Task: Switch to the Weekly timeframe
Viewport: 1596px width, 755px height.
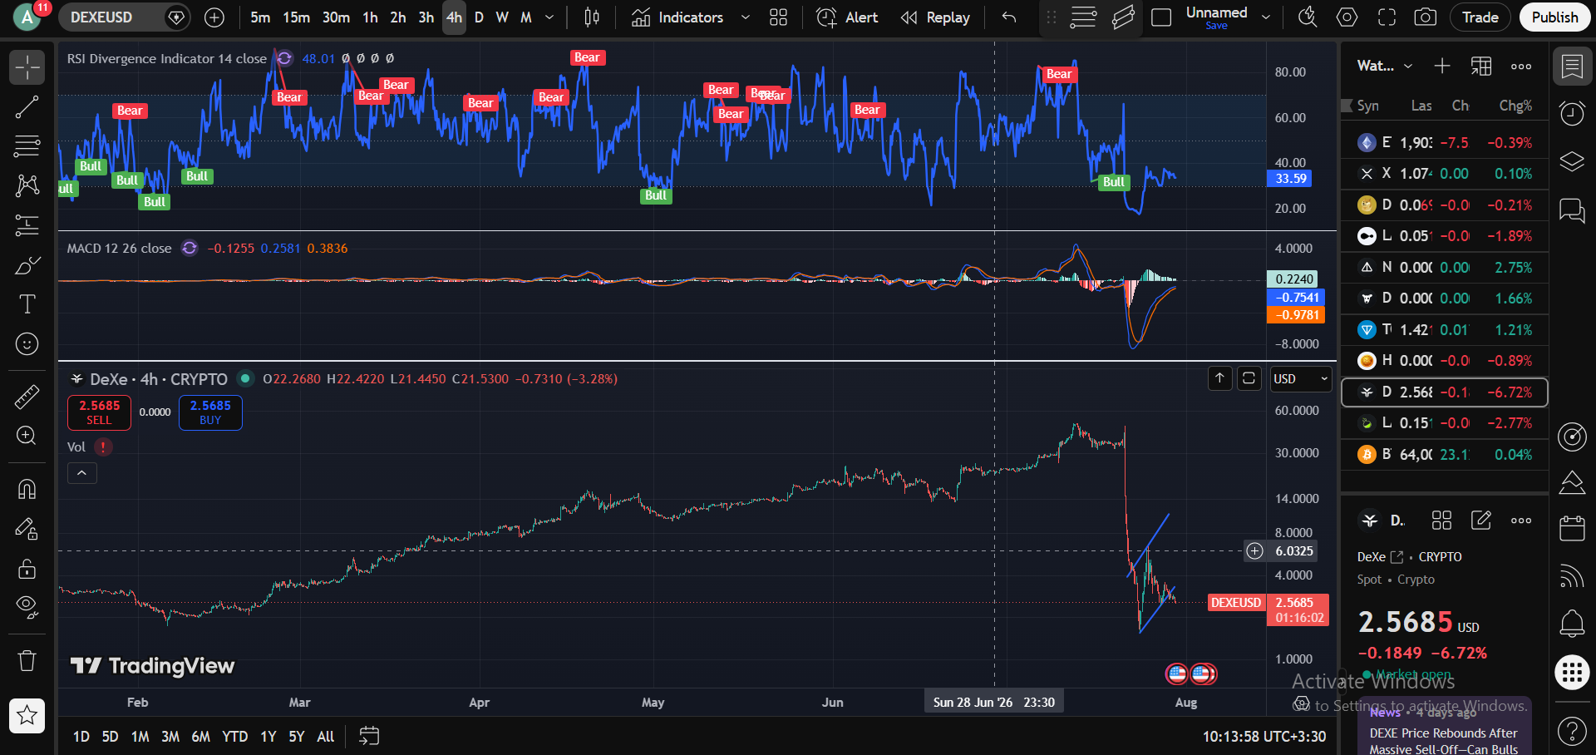Action: click(x=502, y=17)
